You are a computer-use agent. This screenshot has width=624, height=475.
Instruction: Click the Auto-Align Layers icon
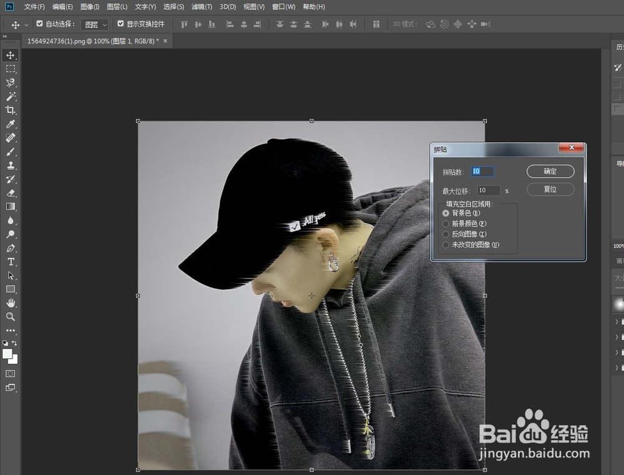pos(376,24)
